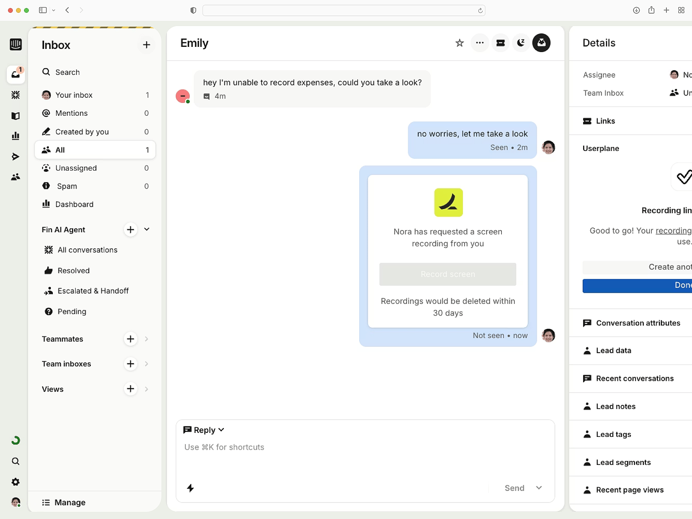692x519 pixels.
Task: Open Outbound paper plane icon
Action: tap(16, 157)
